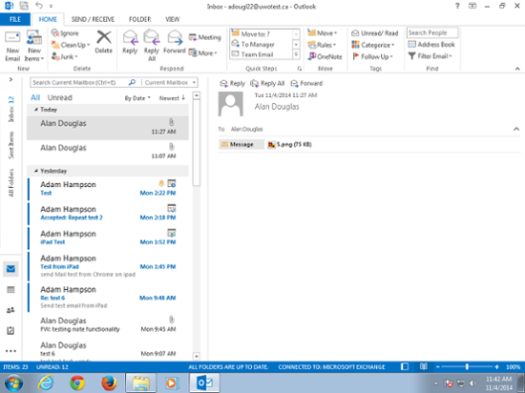Screen dimensions: 525x393
Task: Click in the Search People box
Action: coord(432,32)
